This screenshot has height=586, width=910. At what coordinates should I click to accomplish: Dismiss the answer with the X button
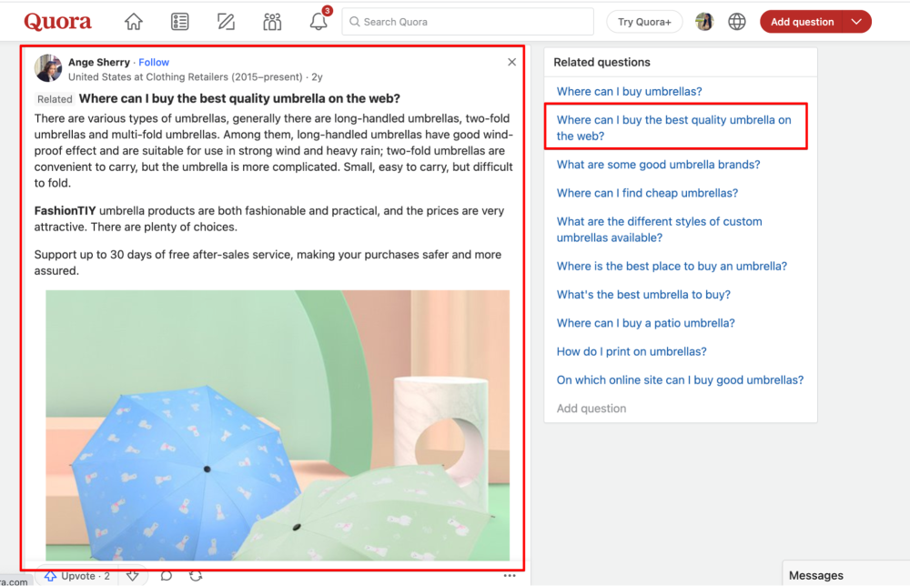(511, 62)
